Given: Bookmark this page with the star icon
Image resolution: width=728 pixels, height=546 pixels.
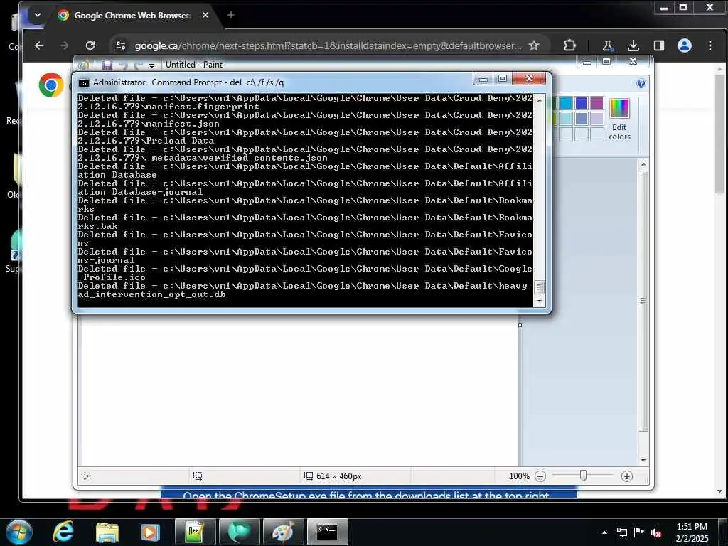Looking at the screenshot, I should 534,45.
